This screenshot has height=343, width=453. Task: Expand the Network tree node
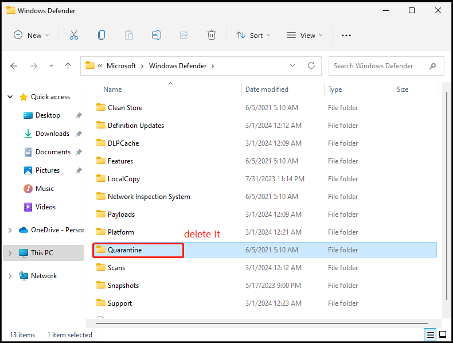coord(10,276)
